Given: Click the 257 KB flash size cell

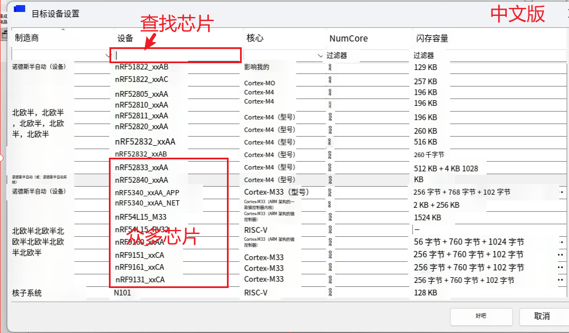Looking at the screenshot, I should 425,81.
